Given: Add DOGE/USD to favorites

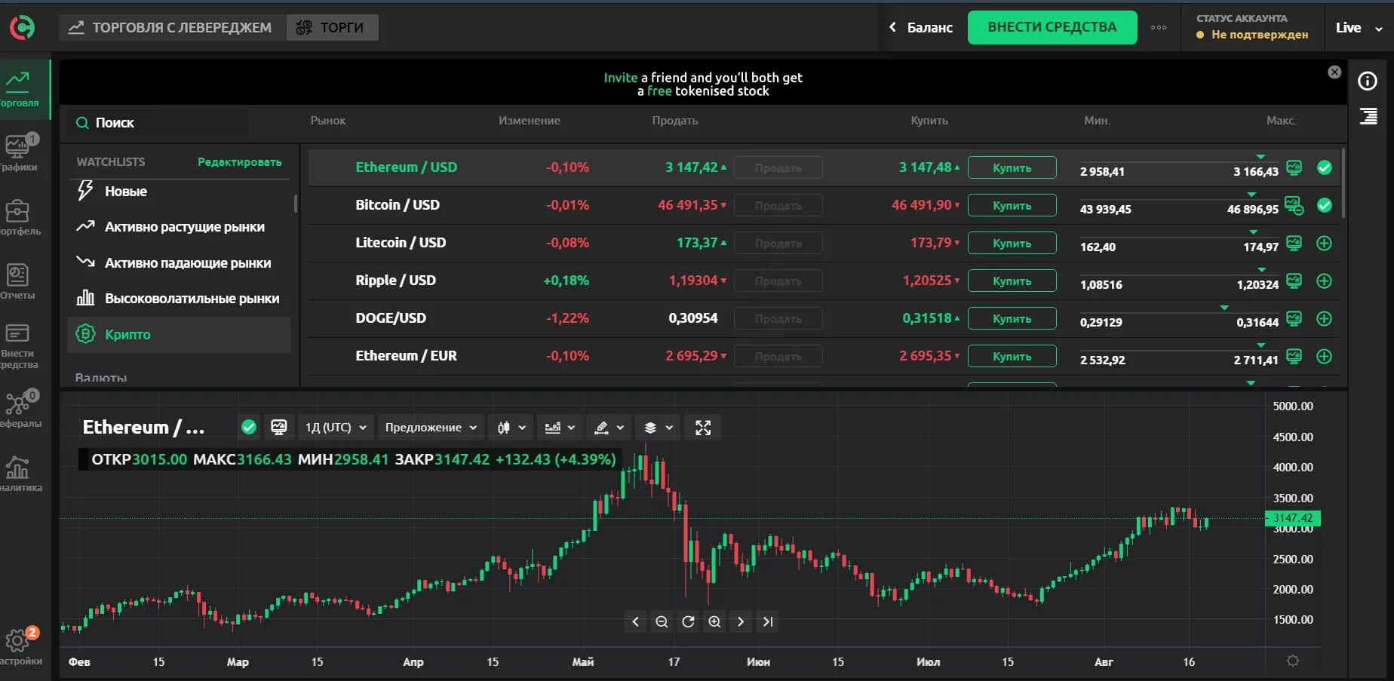Looking at the screenshot, I should (x=1325, y=318).
